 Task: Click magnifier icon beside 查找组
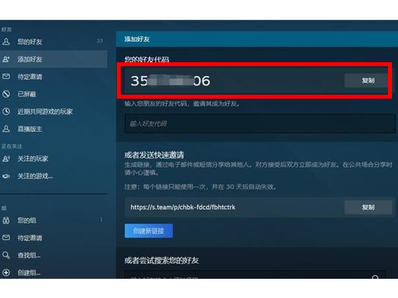(x=7, y=255)
